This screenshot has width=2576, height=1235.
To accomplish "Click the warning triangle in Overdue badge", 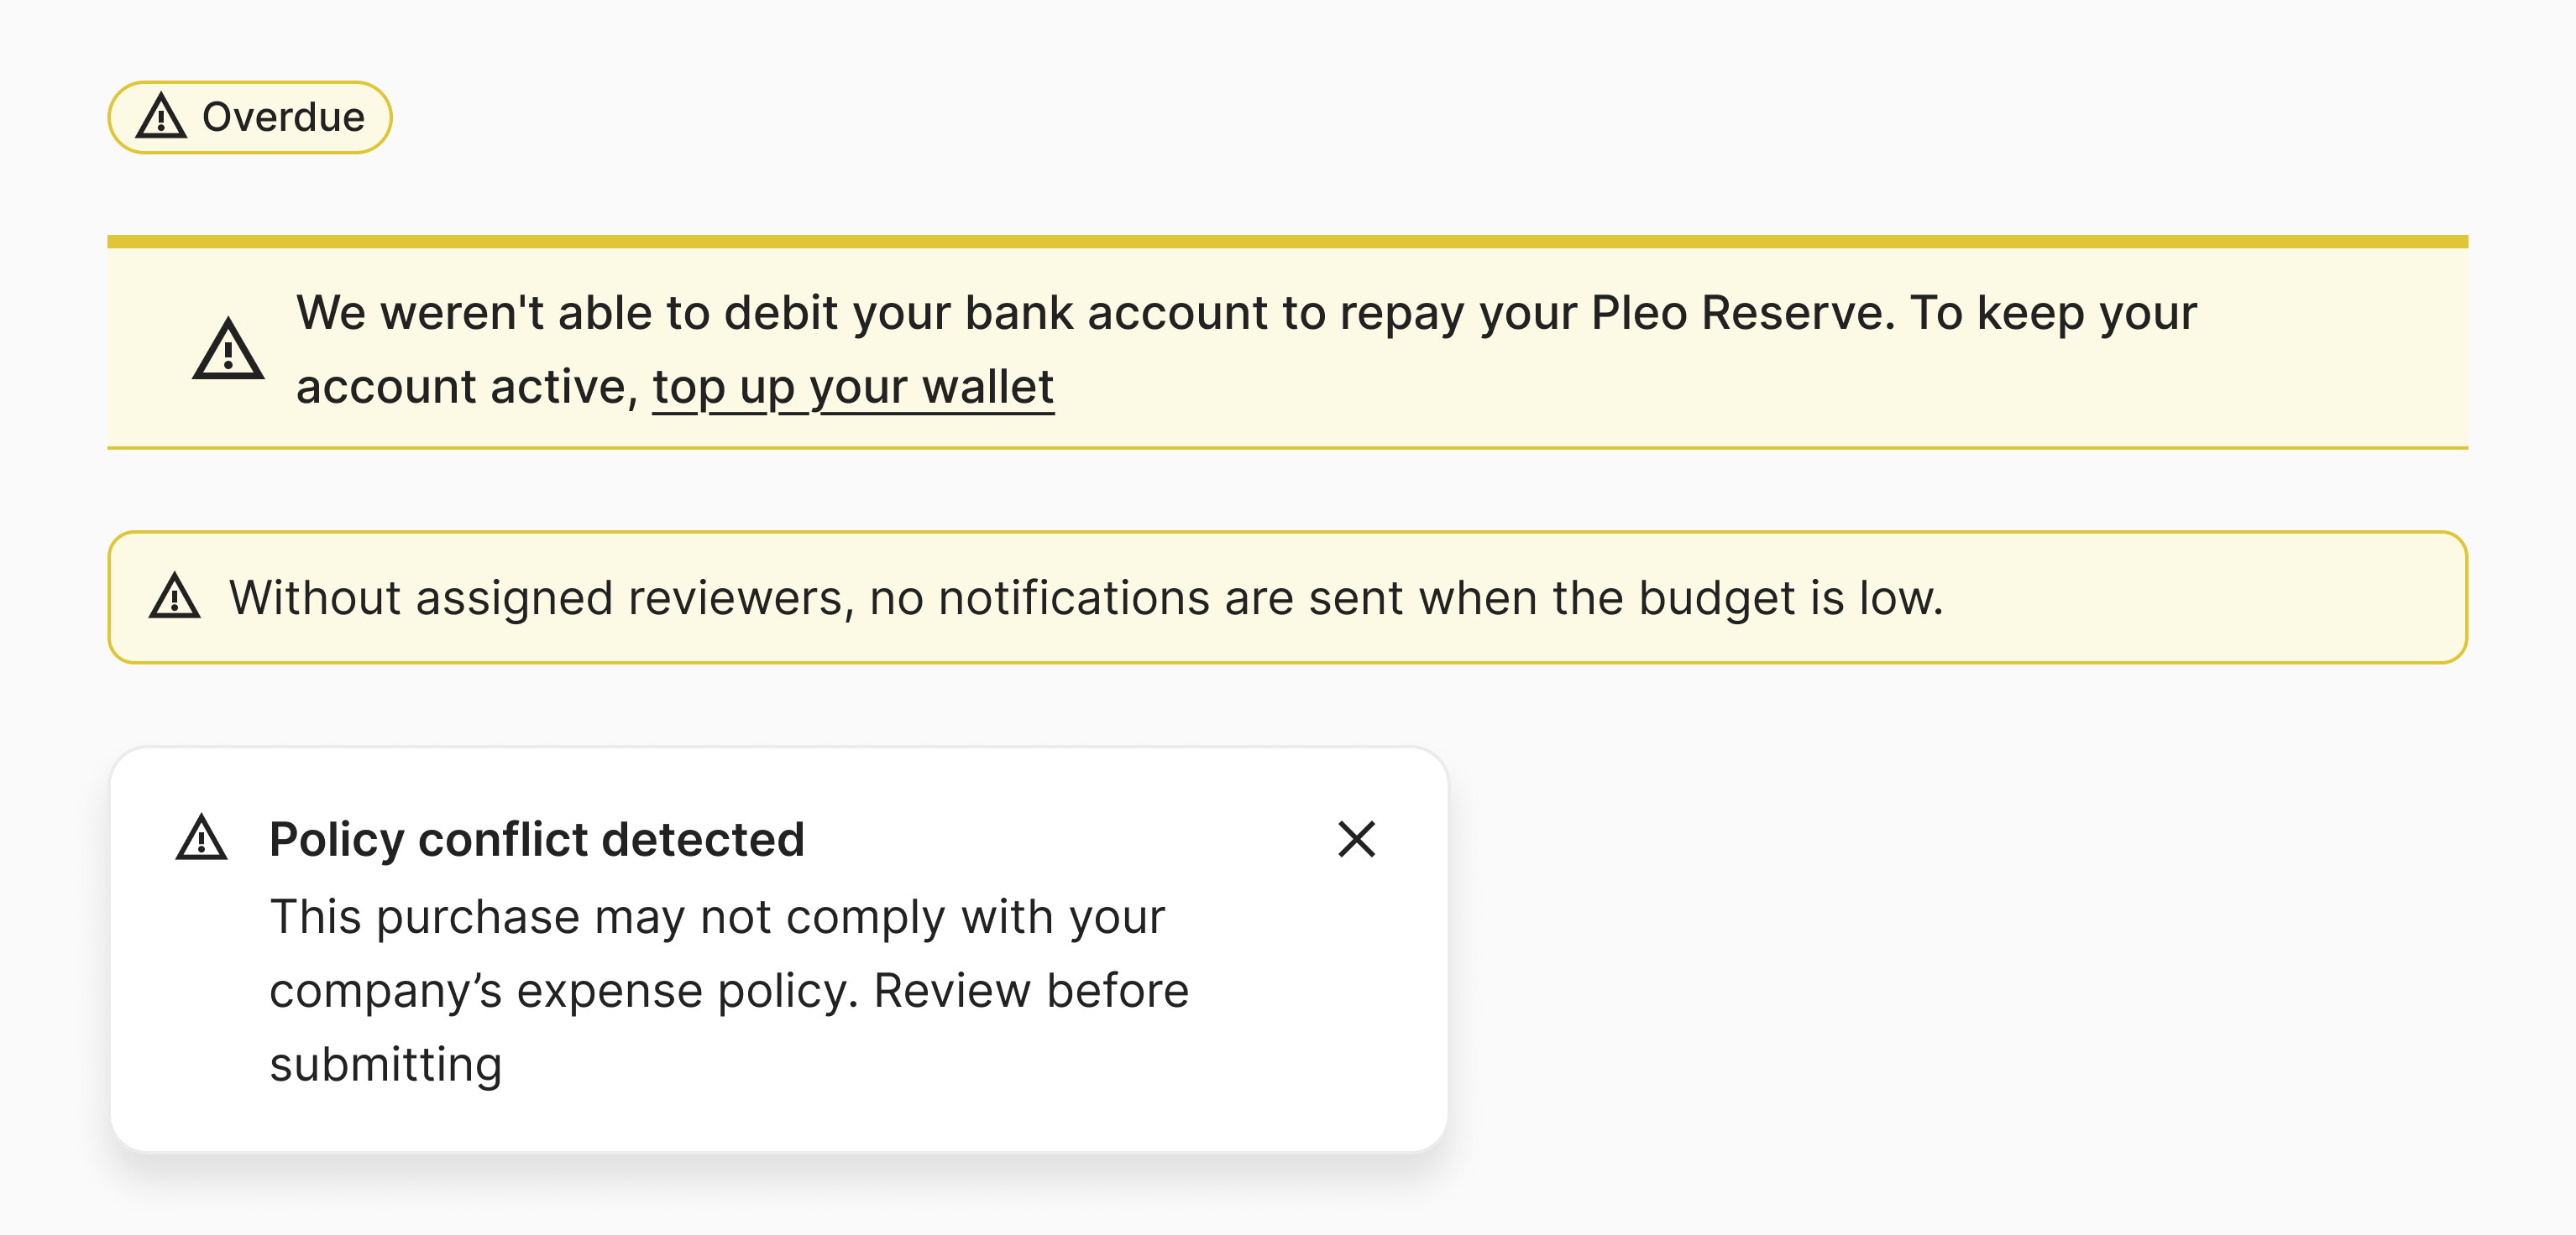I will pos(161,117).
